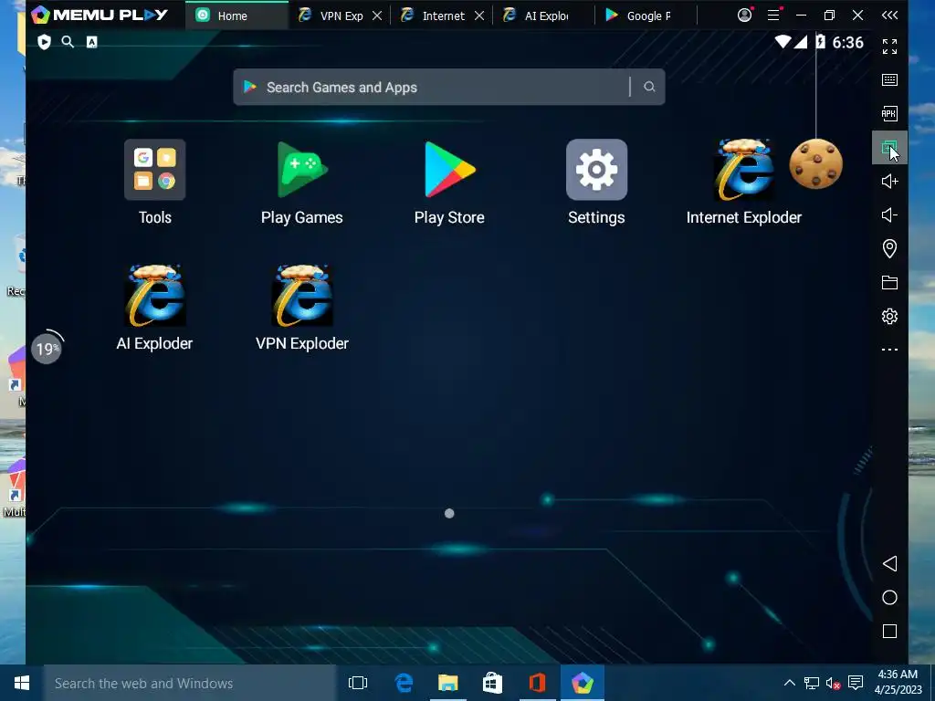Click the magnifier icon in Android status bar
The image size is (935, 701).
click(x=68, y=42)
